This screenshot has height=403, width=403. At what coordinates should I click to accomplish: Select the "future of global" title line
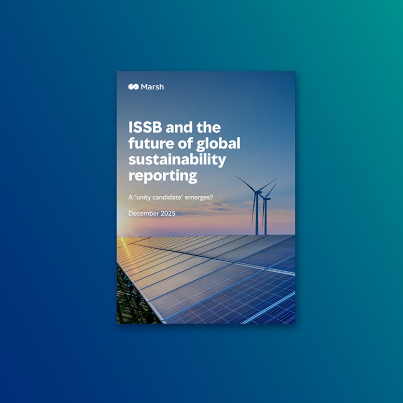click(184, 143)
